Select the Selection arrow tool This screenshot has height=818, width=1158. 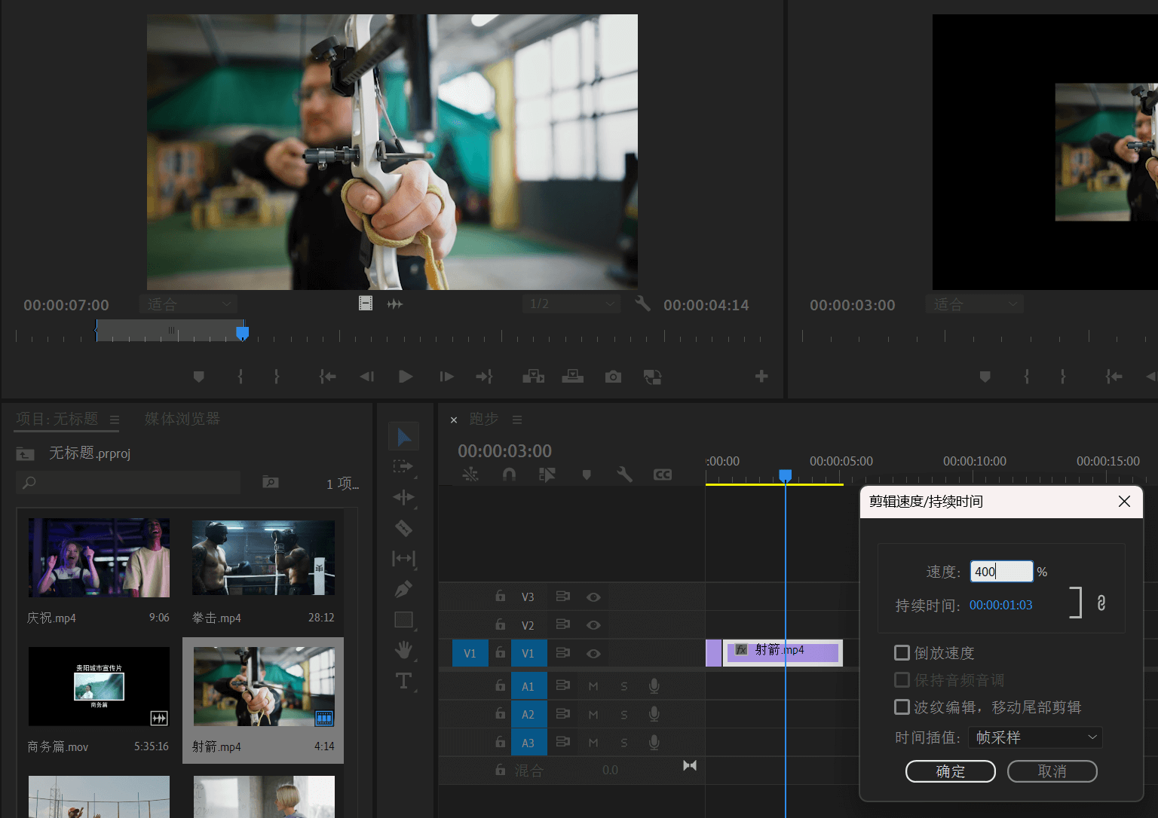(404, 437)
